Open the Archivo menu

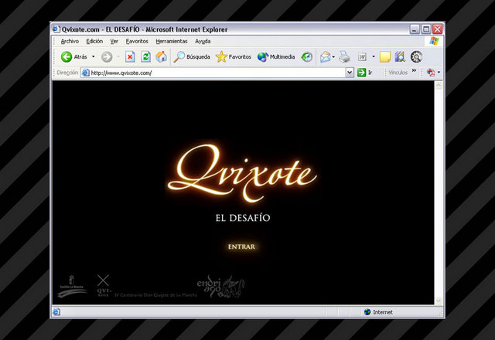coord(70,41)
